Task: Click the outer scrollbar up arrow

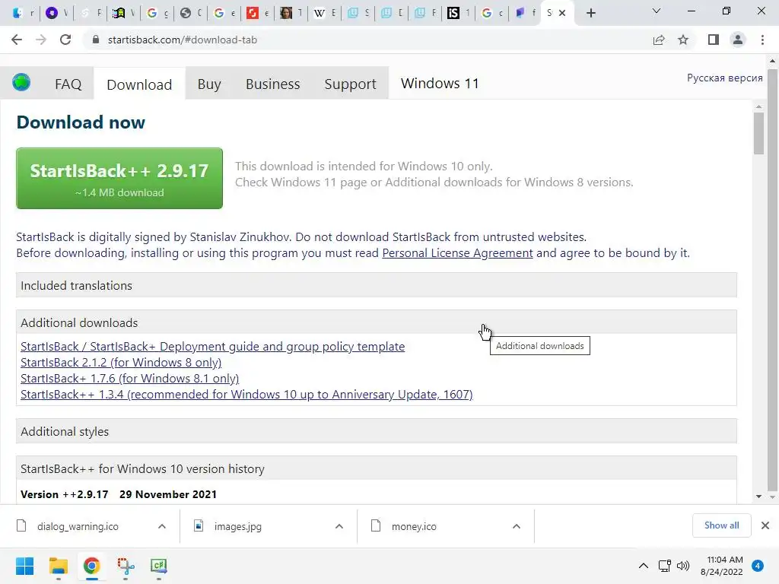Action: click(x=772, y=62)
